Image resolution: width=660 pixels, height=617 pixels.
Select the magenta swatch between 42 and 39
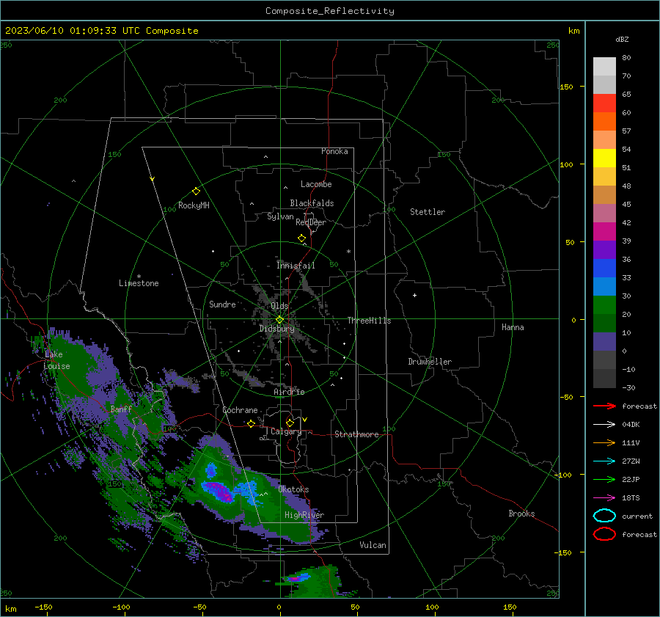(x=604, y=231)
